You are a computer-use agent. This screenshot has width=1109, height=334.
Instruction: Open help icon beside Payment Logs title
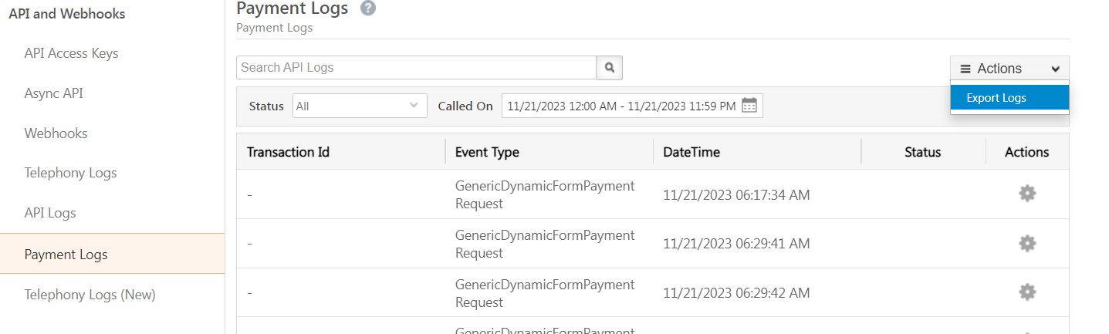point(368,8)
